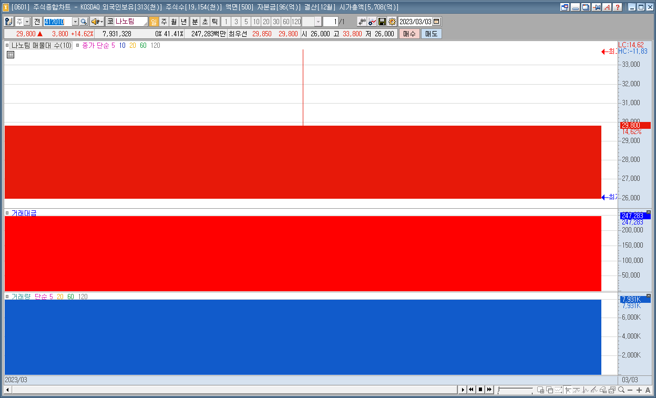Click the chart image capture icon at bottom
The image size is (656, 398).
pyautogui.click(x=612, y=390)
